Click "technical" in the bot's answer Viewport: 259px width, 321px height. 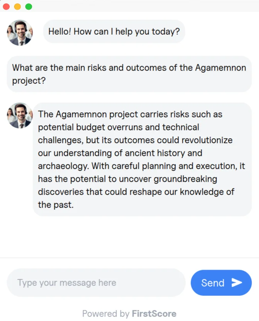181,127
